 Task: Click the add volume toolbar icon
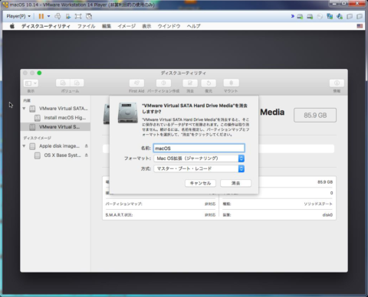click(x=63, y=83)
